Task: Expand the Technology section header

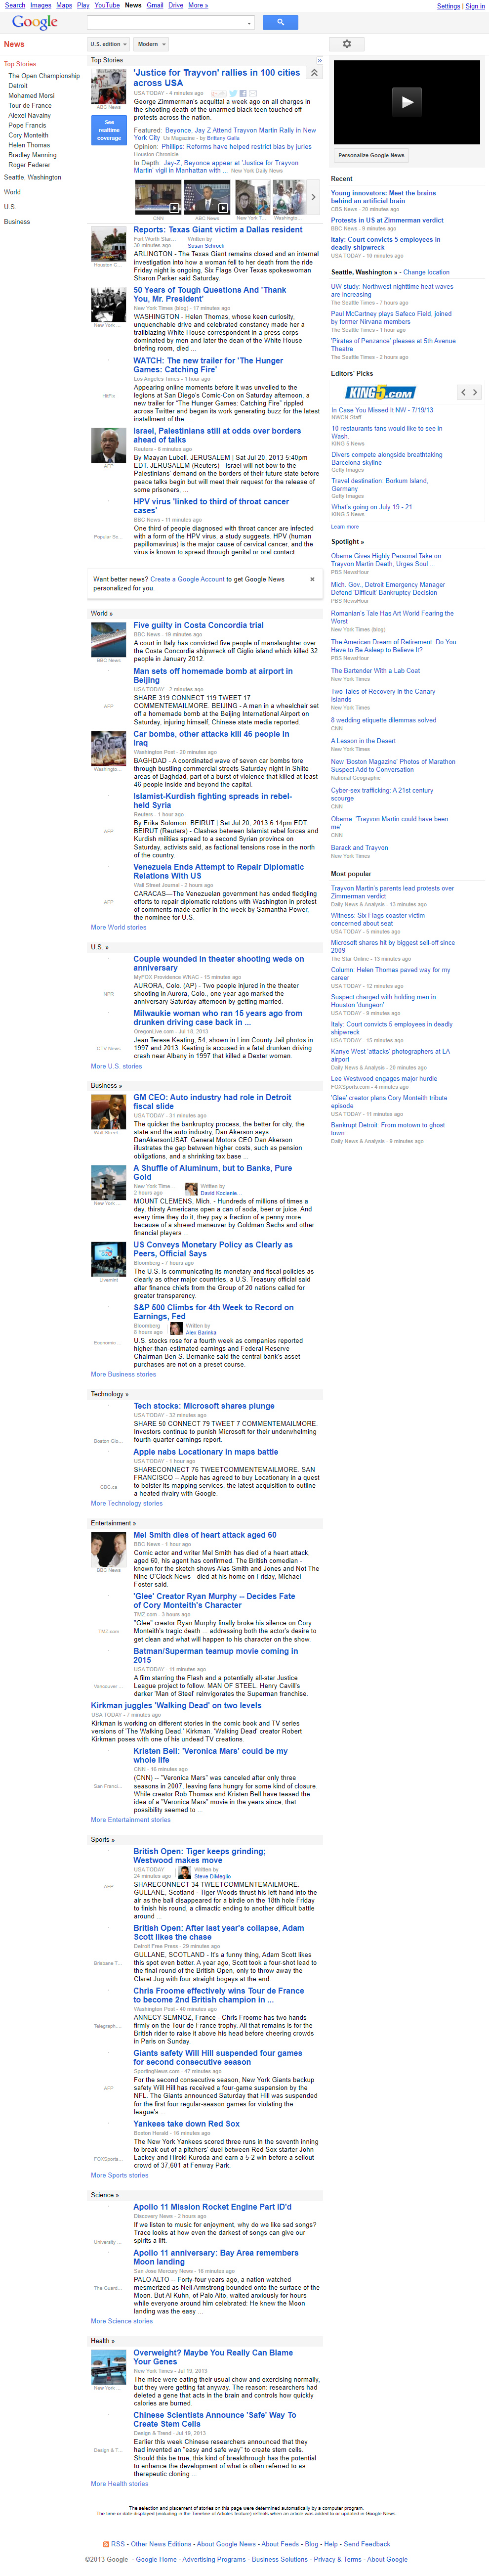Action: (x=110, y=1393)
